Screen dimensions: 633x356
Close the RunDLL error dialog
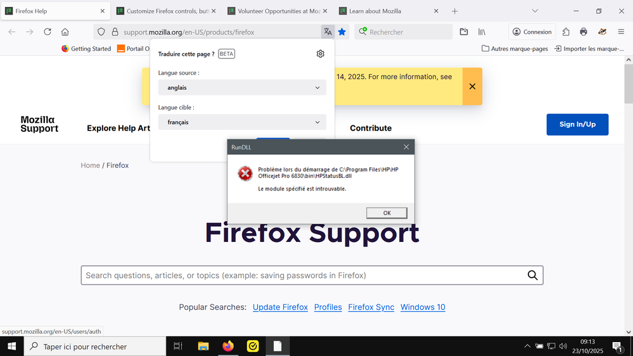tap(406, 147)
